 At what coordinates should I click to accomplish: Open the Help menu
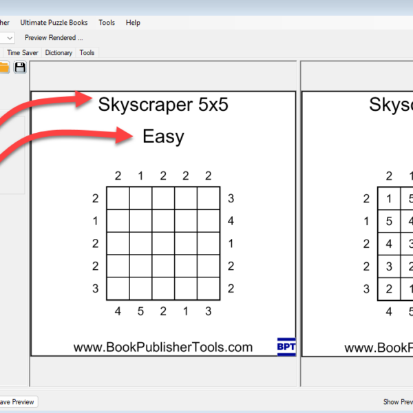133,23
